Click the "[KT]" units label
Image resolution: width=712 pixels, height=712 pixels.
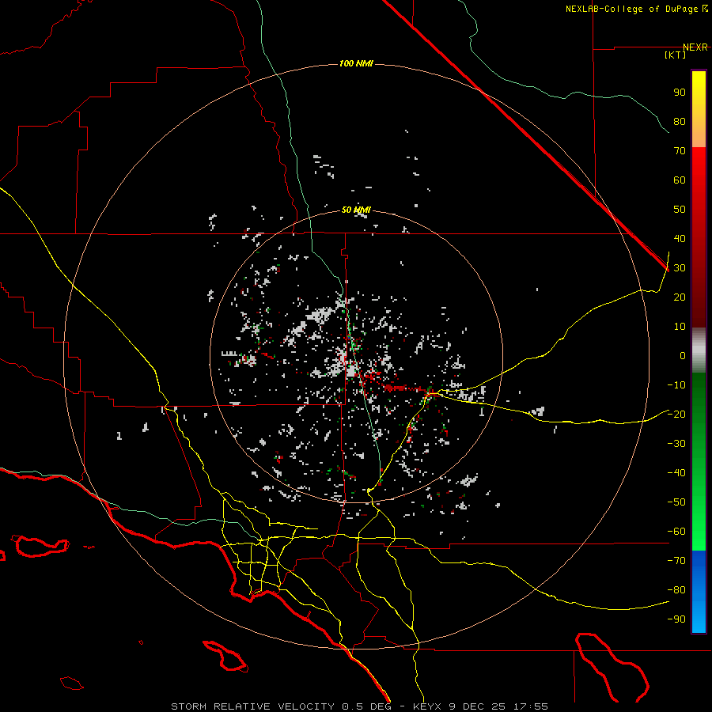[x=676, y=55]
